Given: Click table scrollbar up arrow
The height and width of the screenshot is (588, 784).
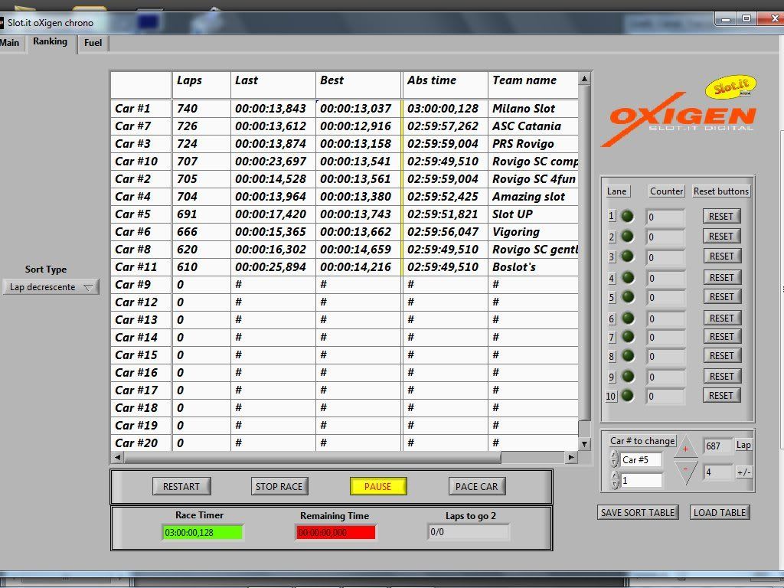Looking at the screenshot, I should [584, 79].
